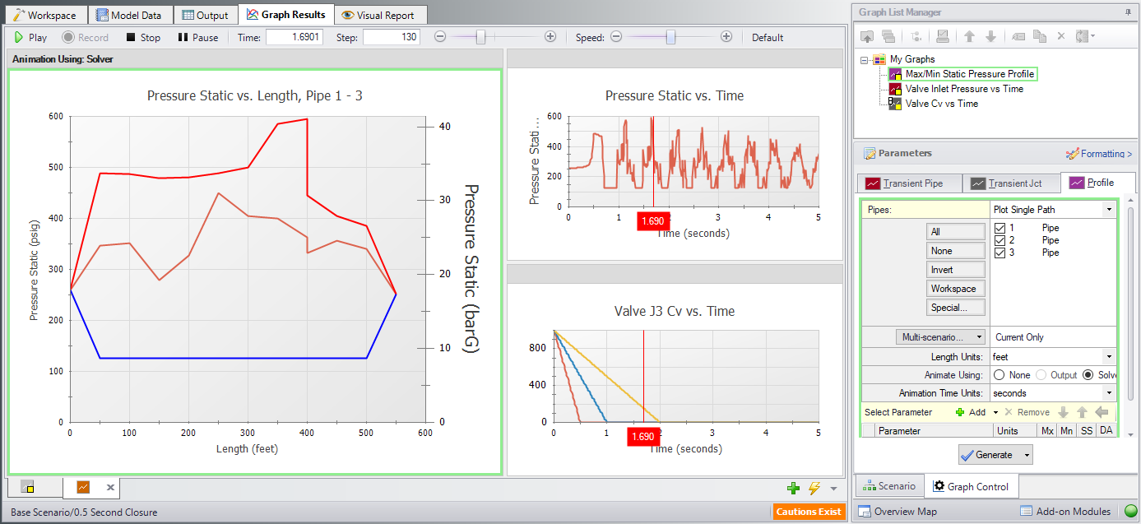The width and height of the screenshot is (1141, 524).
Task: Switch to the Transient Jct tab
Action: (1011, 183)
